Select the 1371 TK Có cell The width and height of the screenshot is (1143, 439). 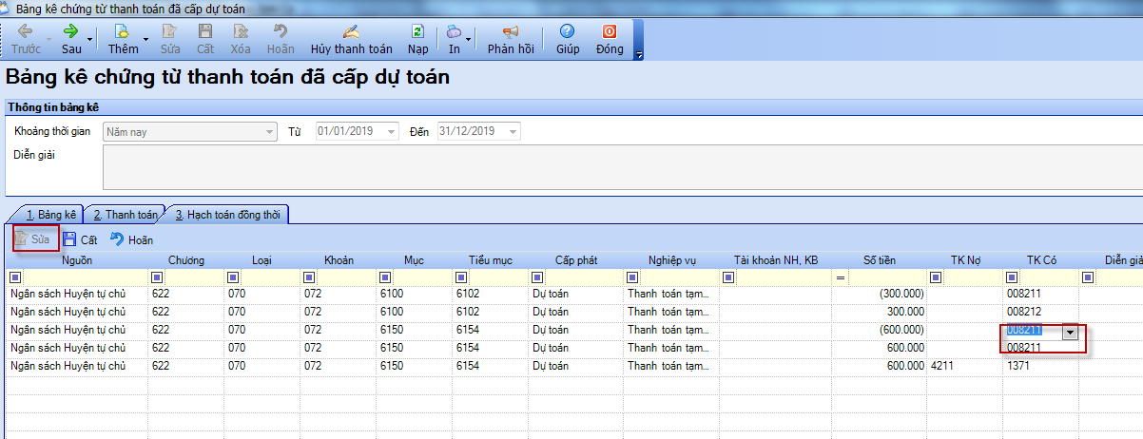click(1041, 366)
